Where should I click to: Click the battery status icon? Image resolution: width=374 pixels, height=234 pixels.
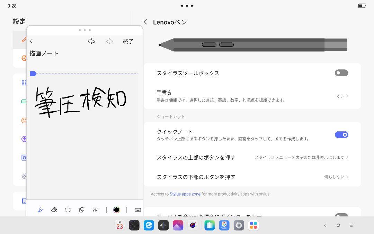(x=362, y=6)
